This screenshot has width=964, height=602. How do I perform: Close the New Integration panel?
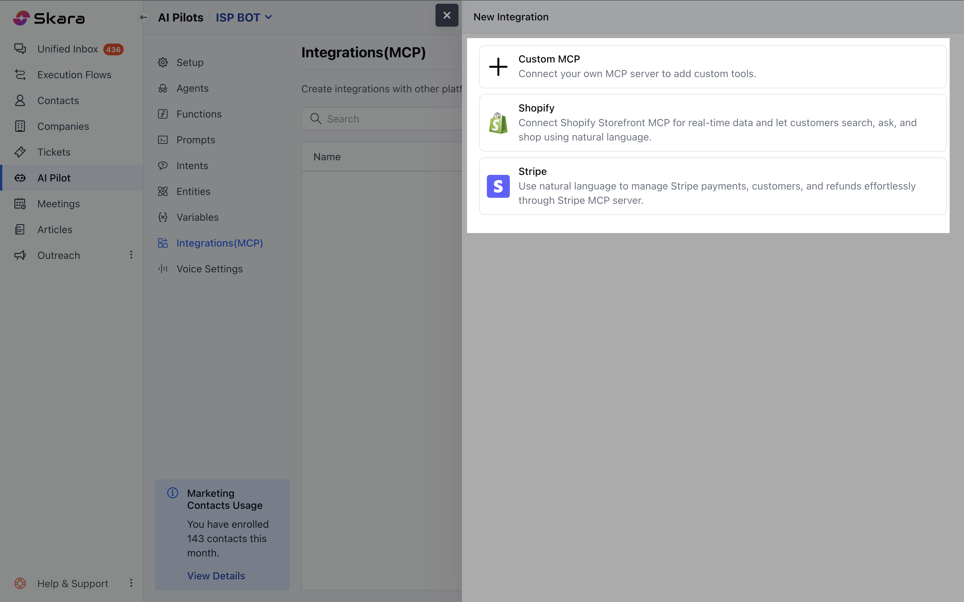(446, 15)
